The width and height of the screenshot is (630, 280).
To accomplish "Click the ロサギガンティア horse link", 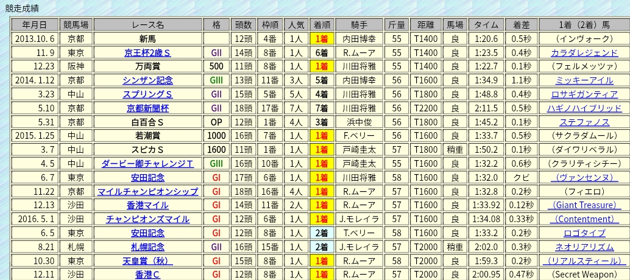I will (x=584, y=94).
